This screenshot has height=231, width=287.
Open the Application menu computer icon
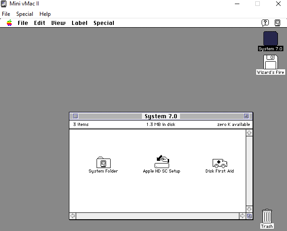coord(277,23)
